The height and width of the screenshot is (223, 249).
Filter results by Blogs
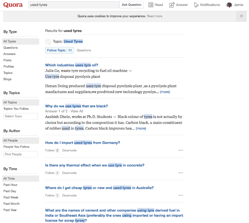pyautogui.click(x=7, y=79)
